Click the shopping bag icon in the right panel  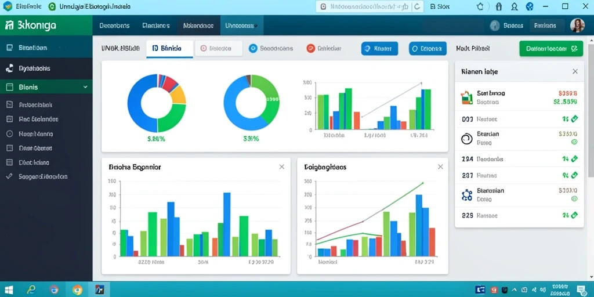tap(467, 97)
